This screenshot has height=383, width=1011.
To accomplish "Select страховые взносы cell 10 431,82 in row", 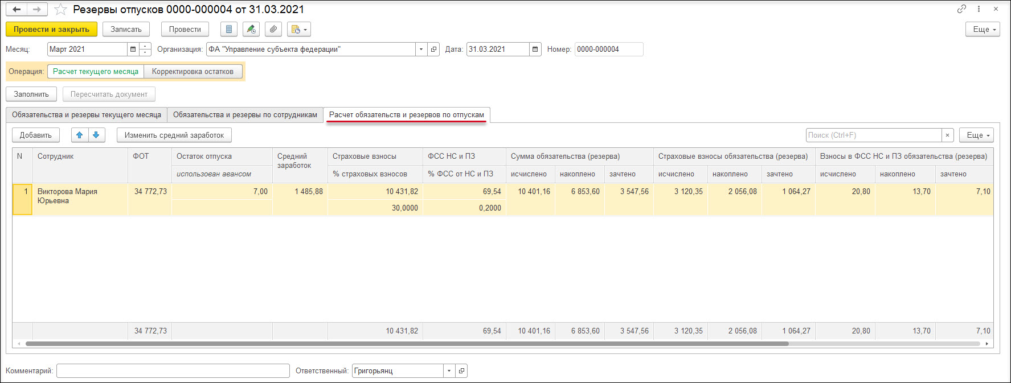I will coord(375,192).
